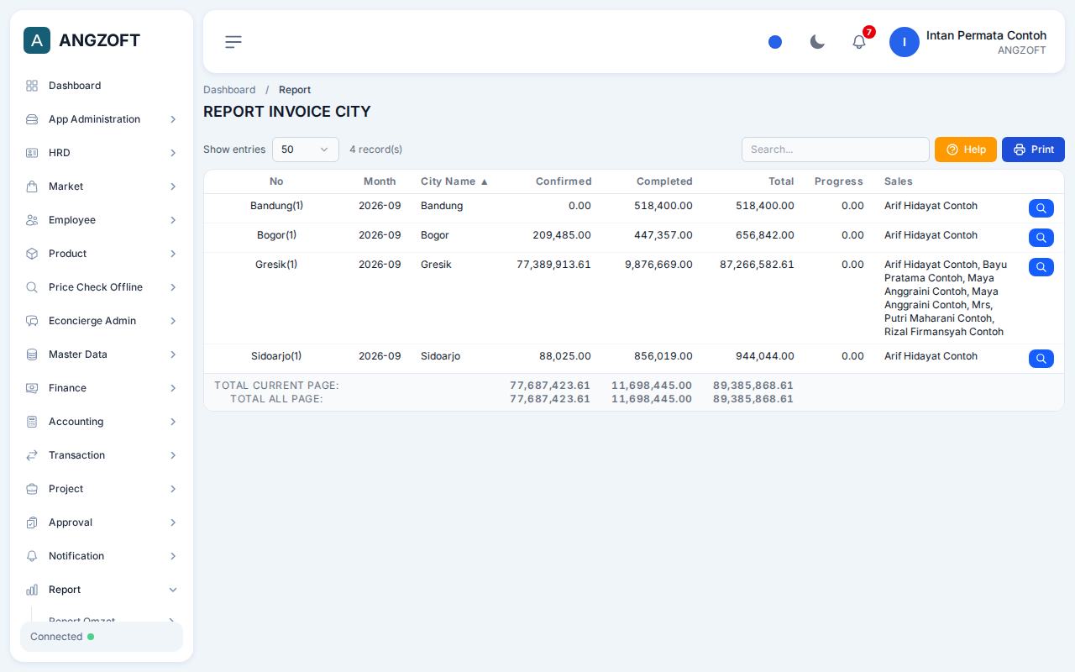1075x672 pixels.
Task: Click the Month column header
Action: pyautogui.click(x=380, y=181)
